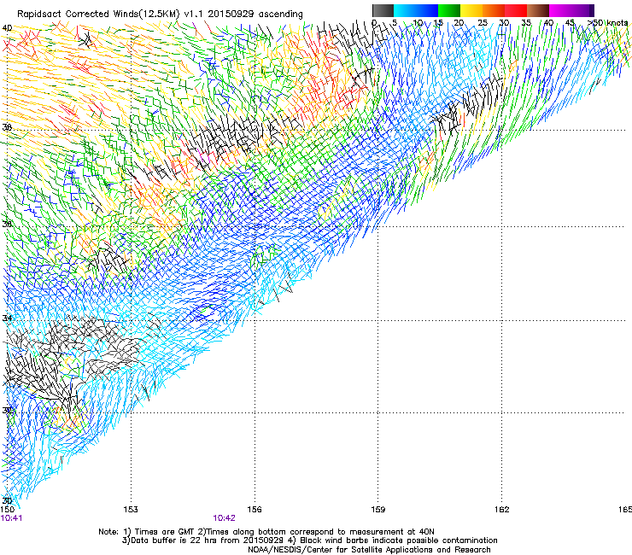The width and height of the screenshot is (632, 555).
Task: Click the blue 5-15 knots legend segment
Action: [x=416, y=10]
